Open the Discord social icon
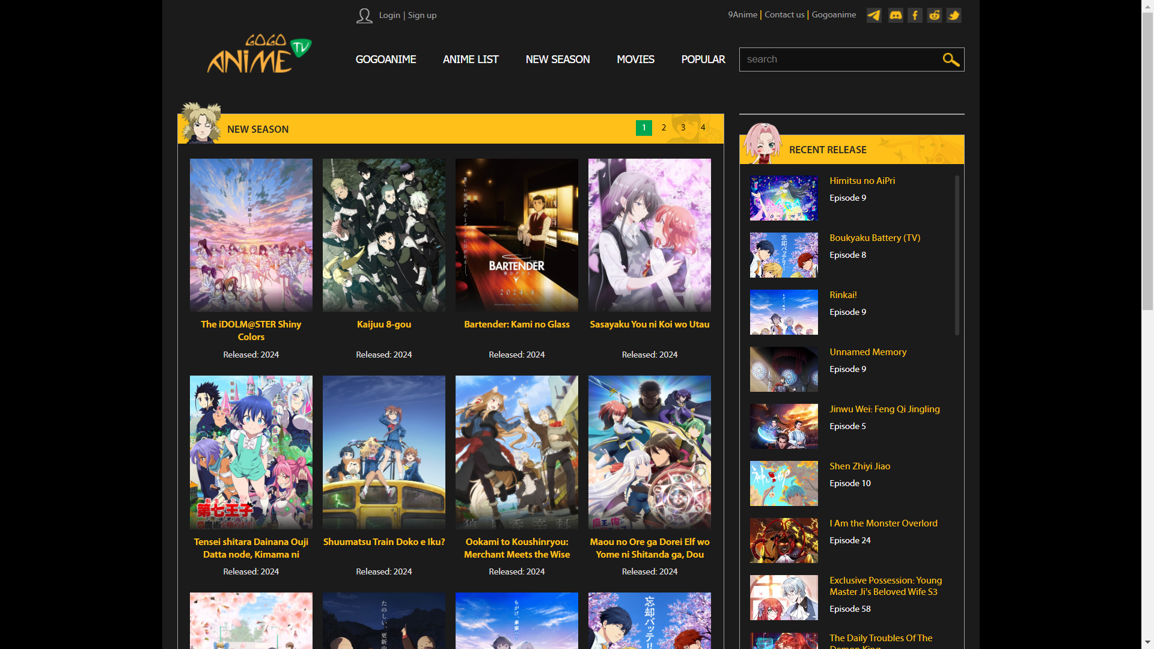This screenshot has height=649, width=1154. (896, 16)
